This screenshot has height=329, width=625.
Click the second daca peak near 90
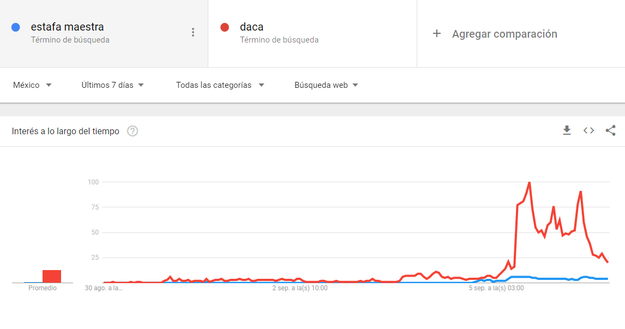click(x=581, y=192)
